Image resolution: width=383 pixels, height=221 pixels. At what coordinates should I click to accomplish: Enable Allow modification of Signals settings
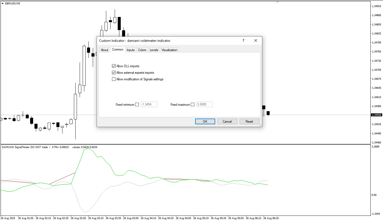pyautogui.click(x=114, y=79)
